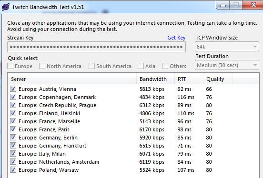Tick the Others quick select checkbox

pos(165,66)
